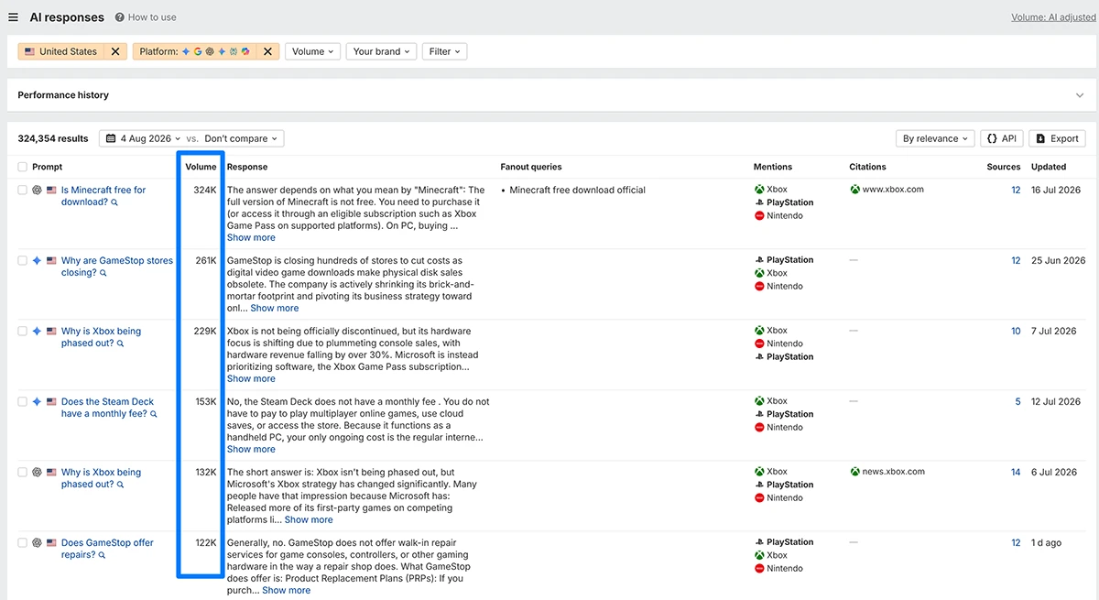Click Nintendo logo in Steam Deck row mentions
The height and width of the screenshot is (600, 1099).
point(759,428)
